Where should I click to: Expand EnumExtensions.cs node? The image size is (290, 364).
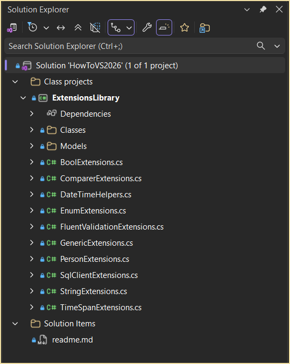pyautogui.click(x=32, y=211)
